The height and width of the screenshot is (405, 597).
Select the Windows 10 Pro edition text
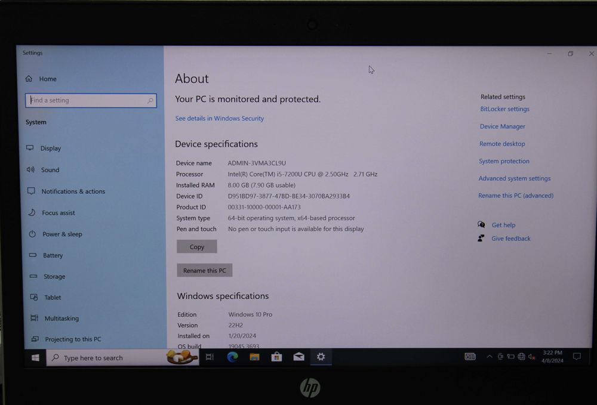(x=250, y=314)
